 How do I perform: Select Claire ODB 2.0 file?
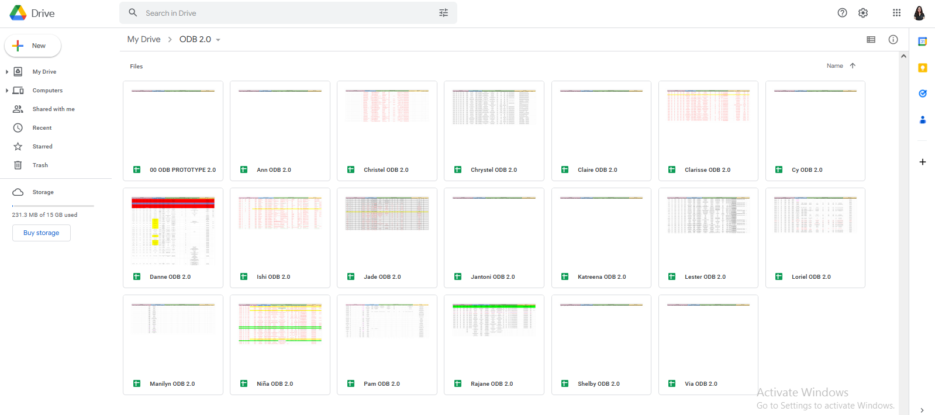pos(601,131)
